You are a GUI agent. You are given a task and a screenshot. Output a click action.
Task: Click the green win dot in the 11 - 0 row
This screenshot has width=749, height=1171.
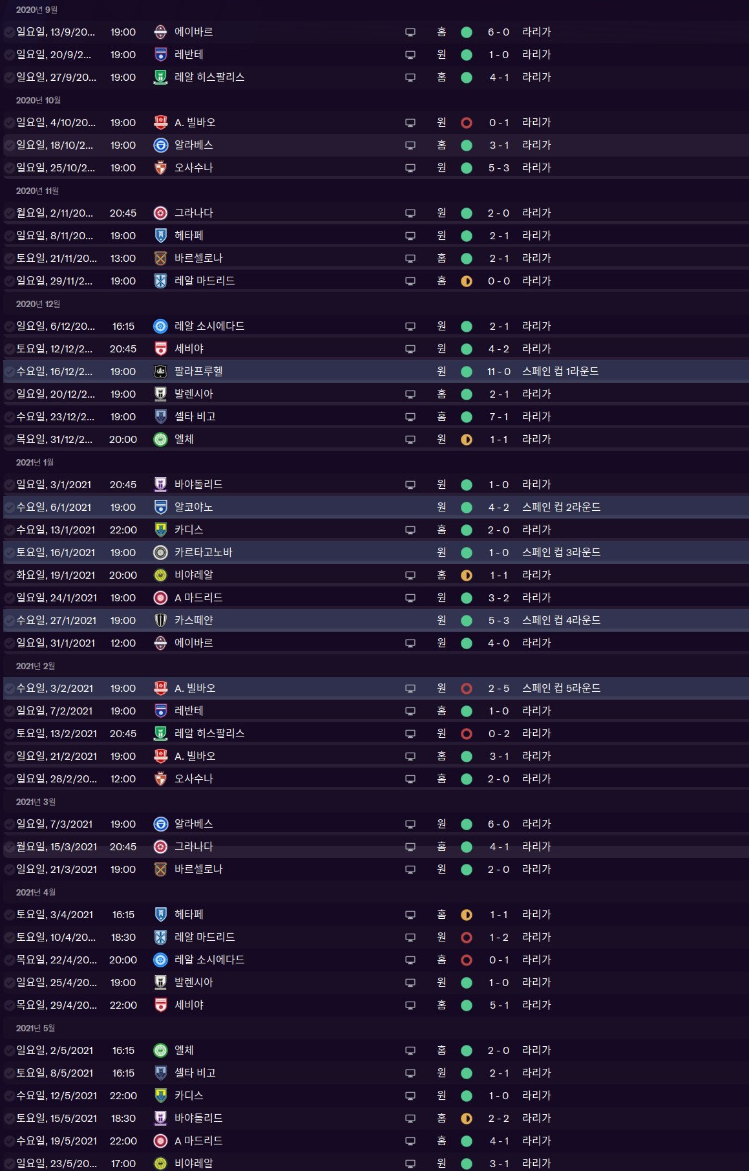click(x=467, y=371)
